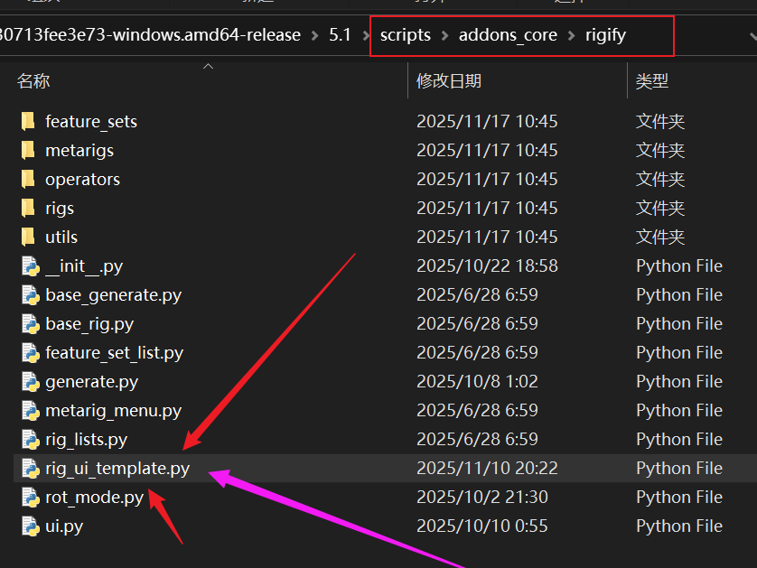This screenshot has width=757, height=568.
Task: Select the utils folder name
Action: [61, 237]
